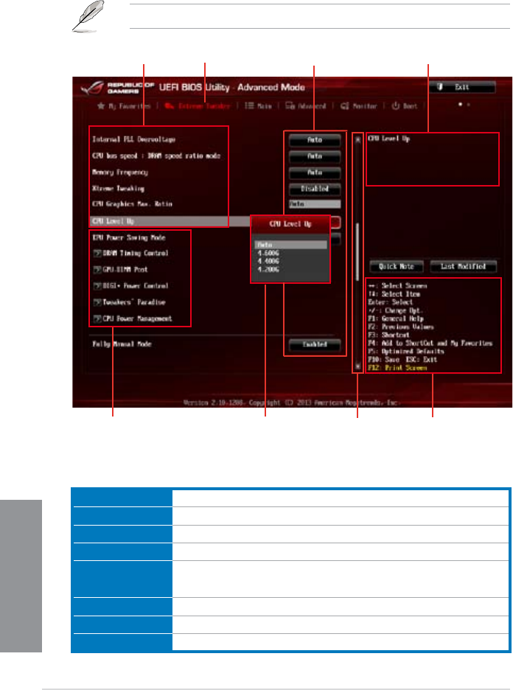Screen dimensions: 513x690
Task: Open Xtreme Tweaking Disabled dropdown
Action: click(x=315, y=189)
